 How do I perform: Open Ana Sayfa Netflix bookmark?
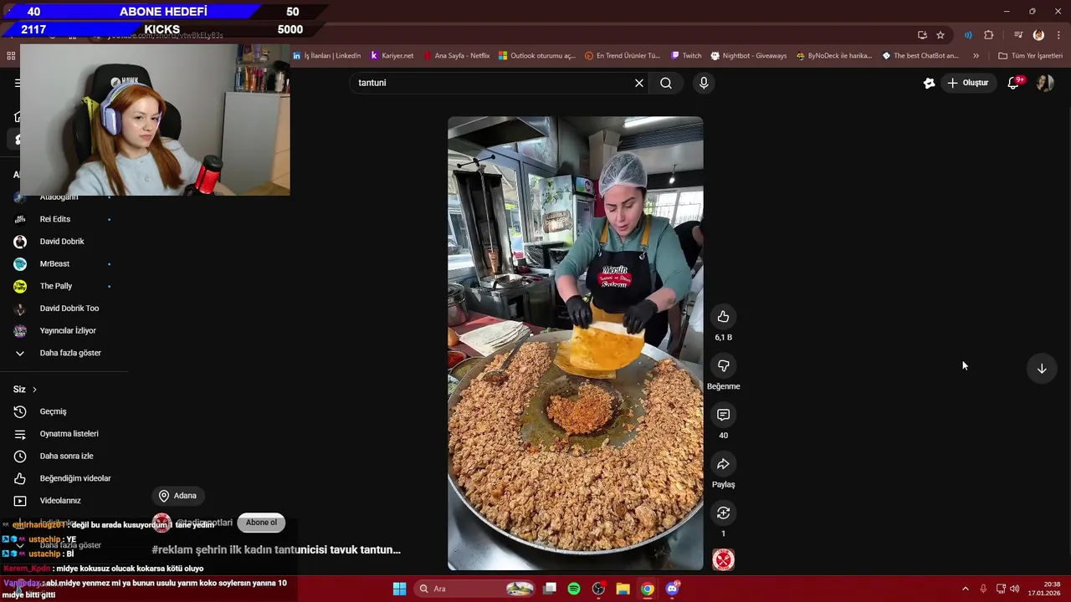point(457,56)
